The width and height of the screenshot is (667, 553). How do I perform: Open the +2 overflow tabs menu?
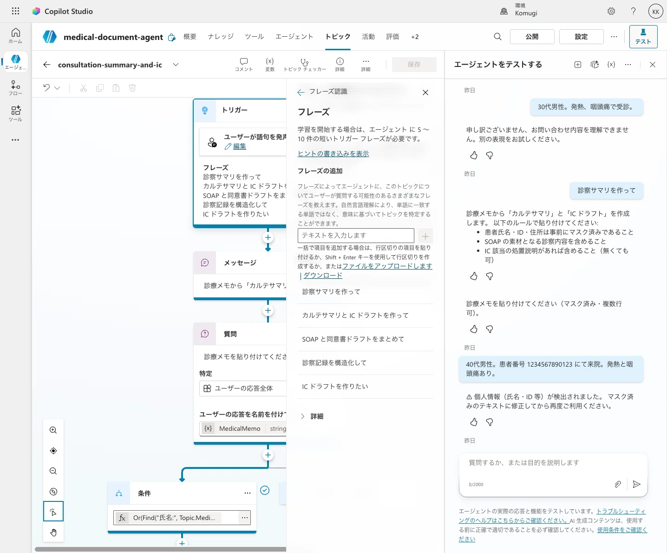(415, 37)
